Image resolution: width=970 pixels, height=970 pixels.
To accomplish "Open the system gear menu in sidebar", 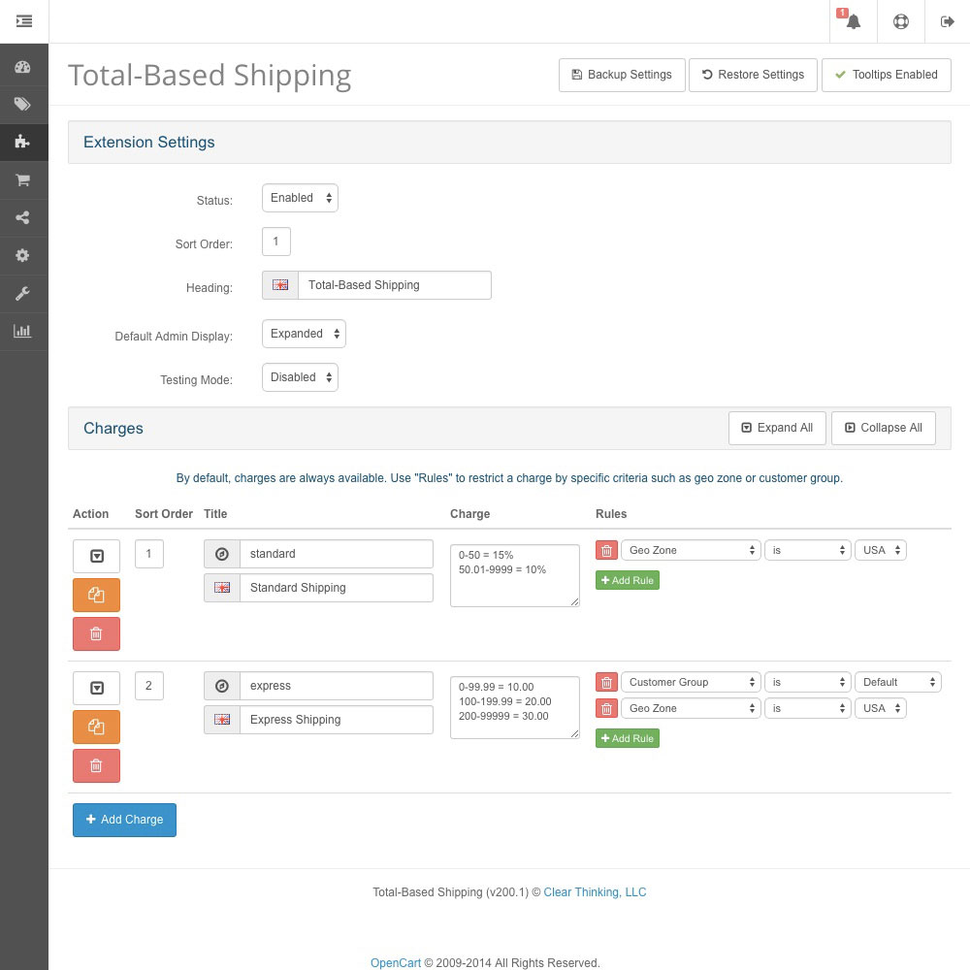I will point(23,256).
